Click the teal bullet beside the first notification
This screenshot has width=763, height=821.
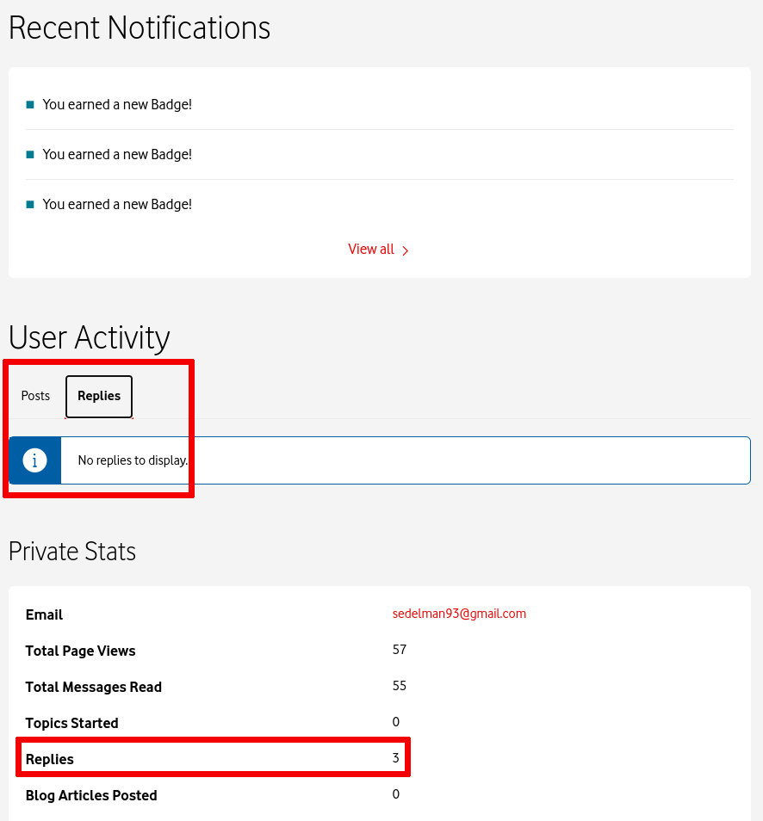click(30, 104)
